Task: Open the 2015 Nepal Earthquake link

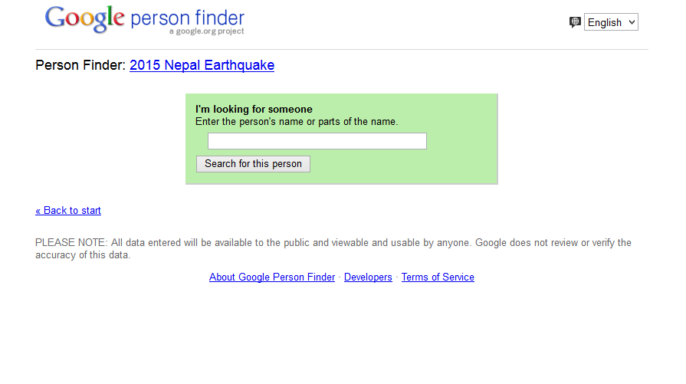Action: [202, 65]
